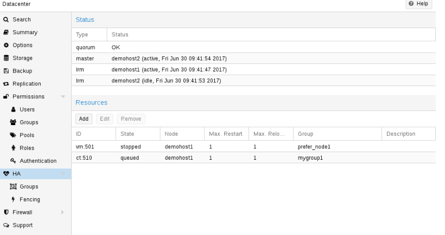The image size is (445, 235).
Task: Select the vm:501 resource row
Action: click(253, 147)
